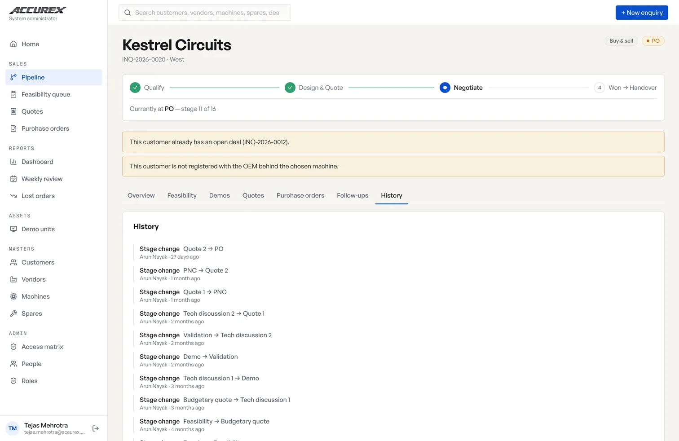Click the Quotes document icon

point(13,111)
